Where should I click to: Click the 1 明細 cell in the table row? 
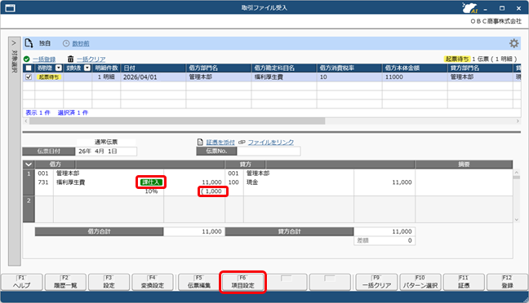point(106,77)
